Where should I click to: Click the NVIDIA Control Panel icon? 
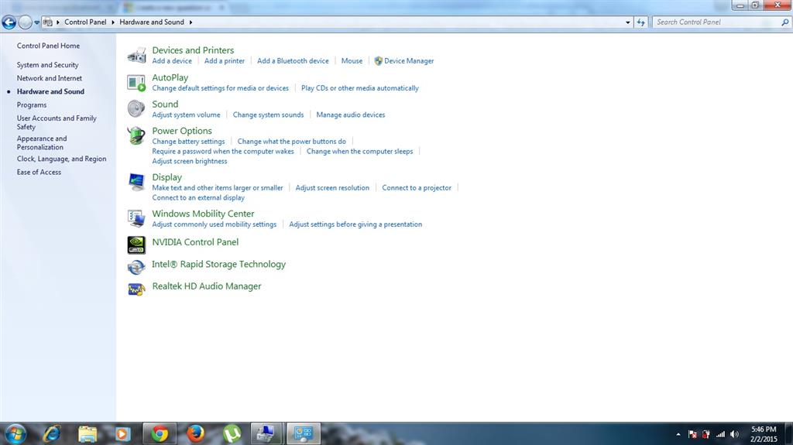[136, 245]
